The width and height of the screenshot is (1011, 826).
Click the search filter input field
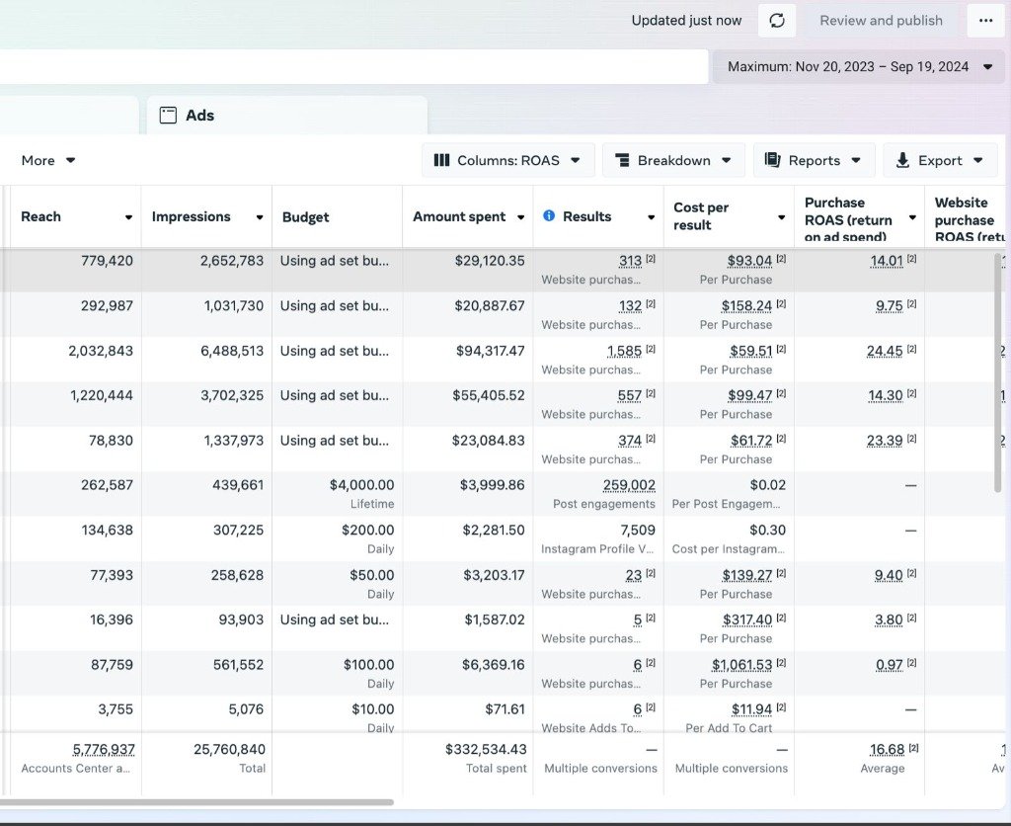pos(354,67)
